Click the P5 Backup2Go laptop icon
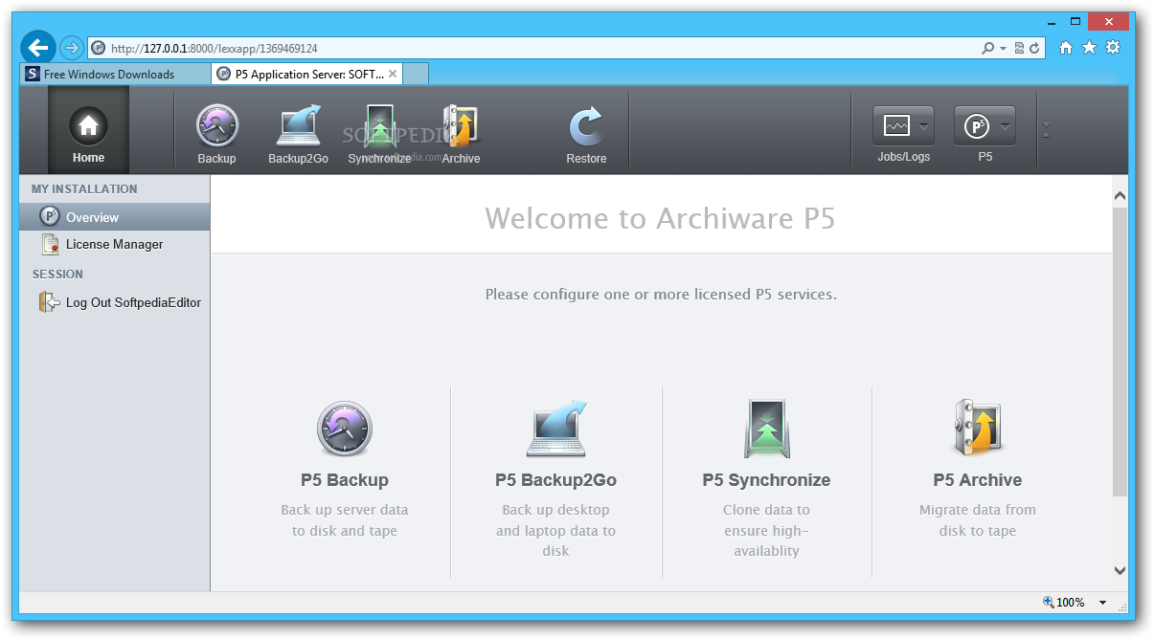The image size is (1155, 640). pyautogui.click(x=555, y=429)
